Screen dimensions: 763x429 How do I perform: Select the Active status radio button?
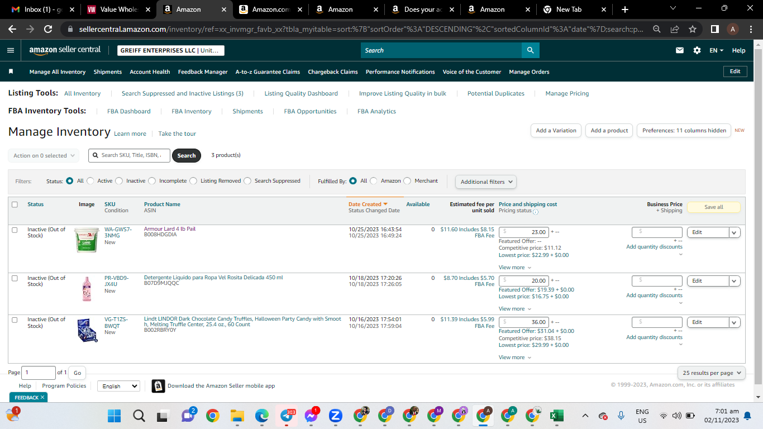pos(92,181)
